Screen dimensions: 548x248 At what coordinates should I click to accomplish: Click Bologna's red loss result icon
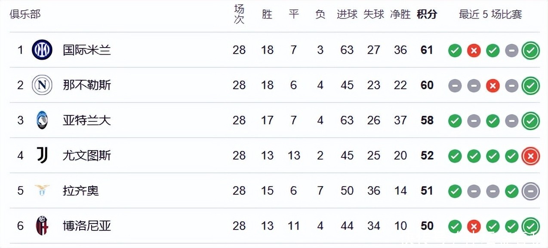pyautogui.click(x=474, y=227)
